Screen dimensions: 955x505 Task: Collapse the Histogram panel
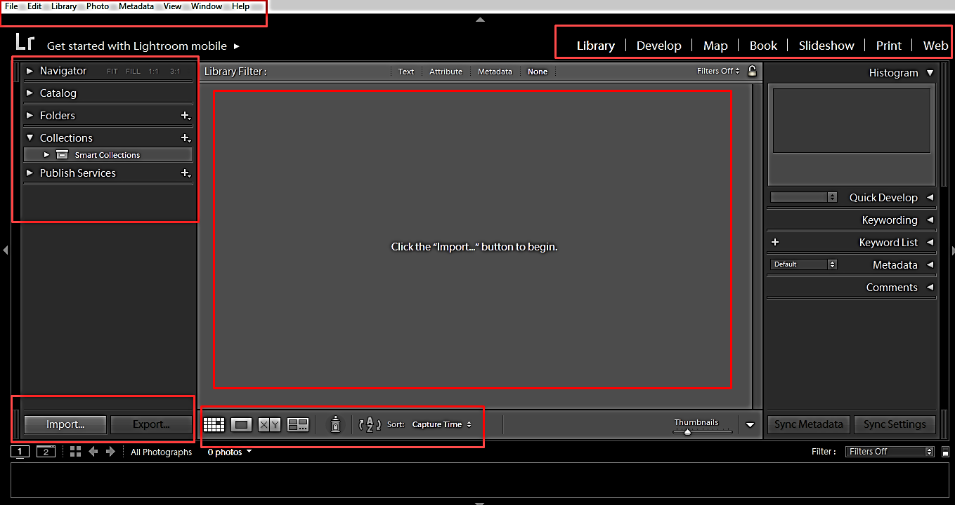pos(930,73)
